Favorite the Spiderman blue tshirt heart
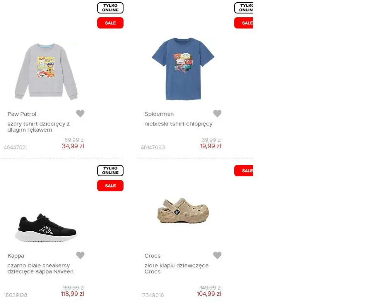 point(217,113)
